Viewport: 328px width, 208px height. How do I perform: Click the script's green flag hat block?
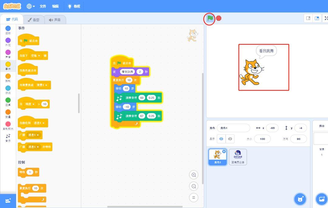[122, 62]
